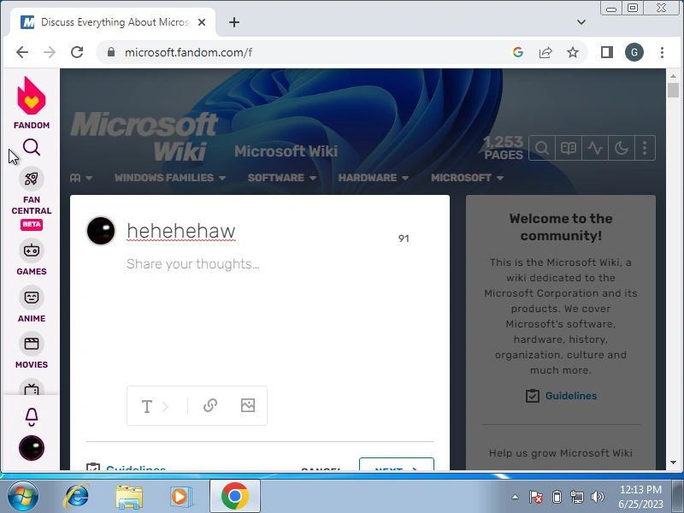The image size is (684, 513).
Task: Expand the Software dropdown menu
Action: (x=282, y=178)
